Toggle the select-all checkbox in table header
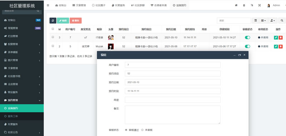This screenshot has height=136, width=286. [x=53, y=29]
